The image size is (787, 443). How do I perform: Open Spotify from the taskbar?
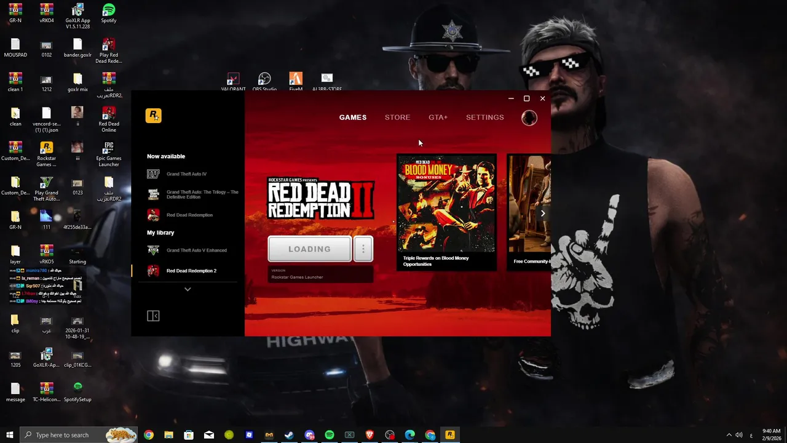330,435
